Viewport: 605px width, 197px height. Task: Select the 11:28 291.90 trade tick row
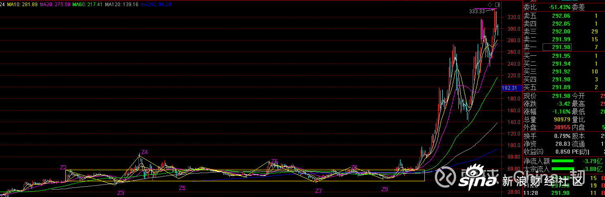564,193
